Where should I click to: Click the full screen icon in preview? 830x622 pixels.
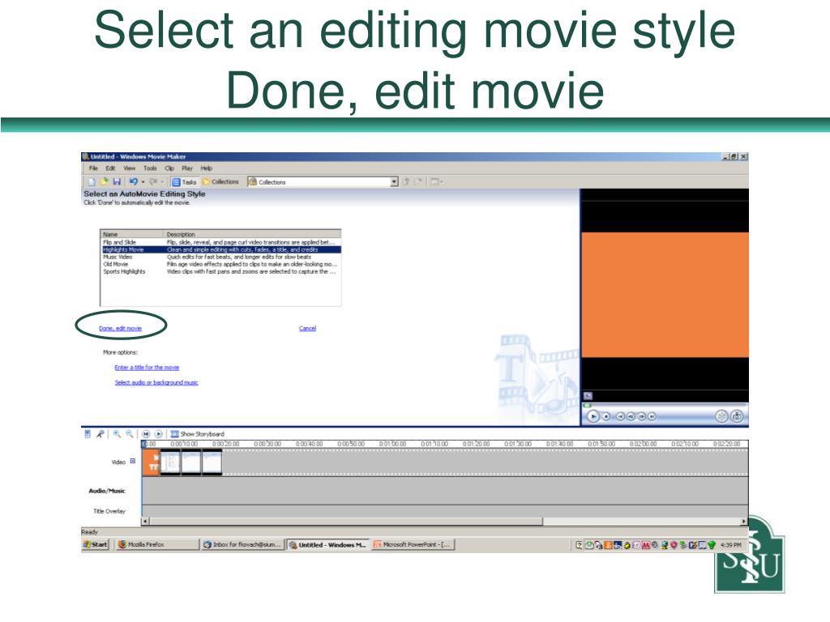(x=588, y=395)
